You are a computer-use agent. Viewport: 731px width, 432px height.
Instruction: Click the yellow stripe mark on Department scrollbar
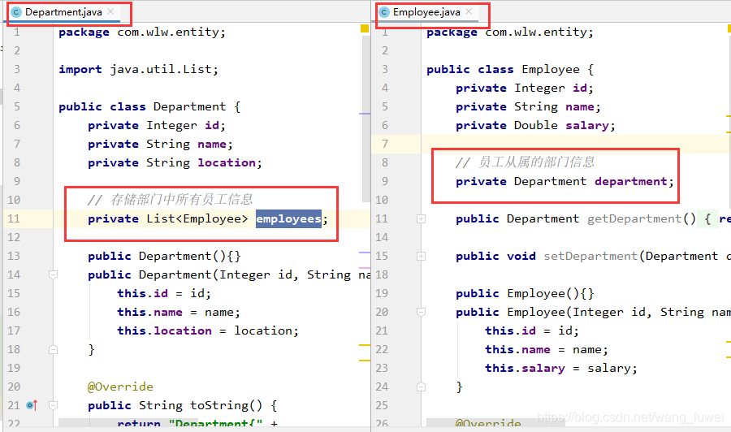[365, 345]
